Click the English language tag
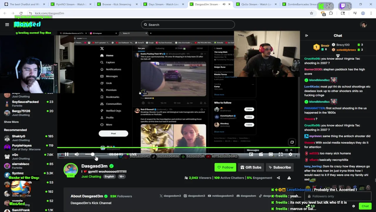The image size is (376, 212). tap(109, 176)
